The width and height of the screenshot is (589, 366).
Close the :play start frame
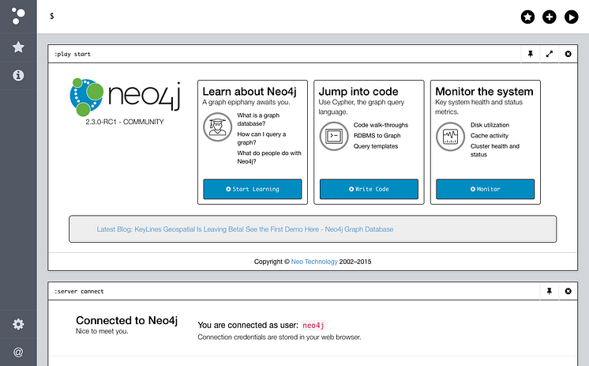(568, 54)
